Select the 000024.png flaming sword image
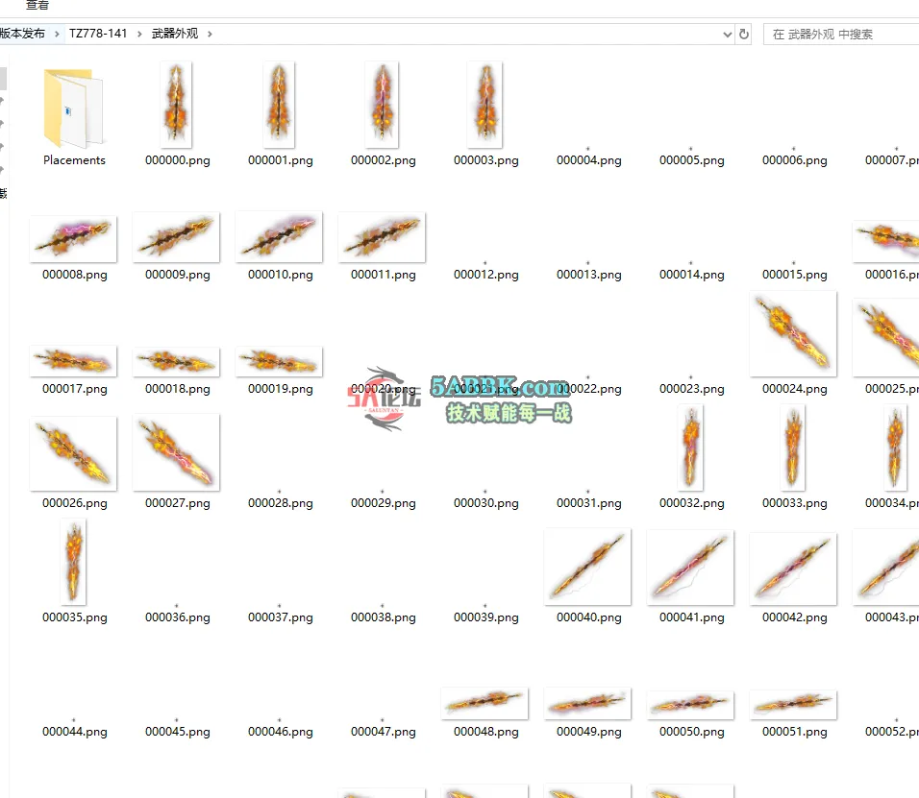 pyautogui.click(x=793, y=333)
